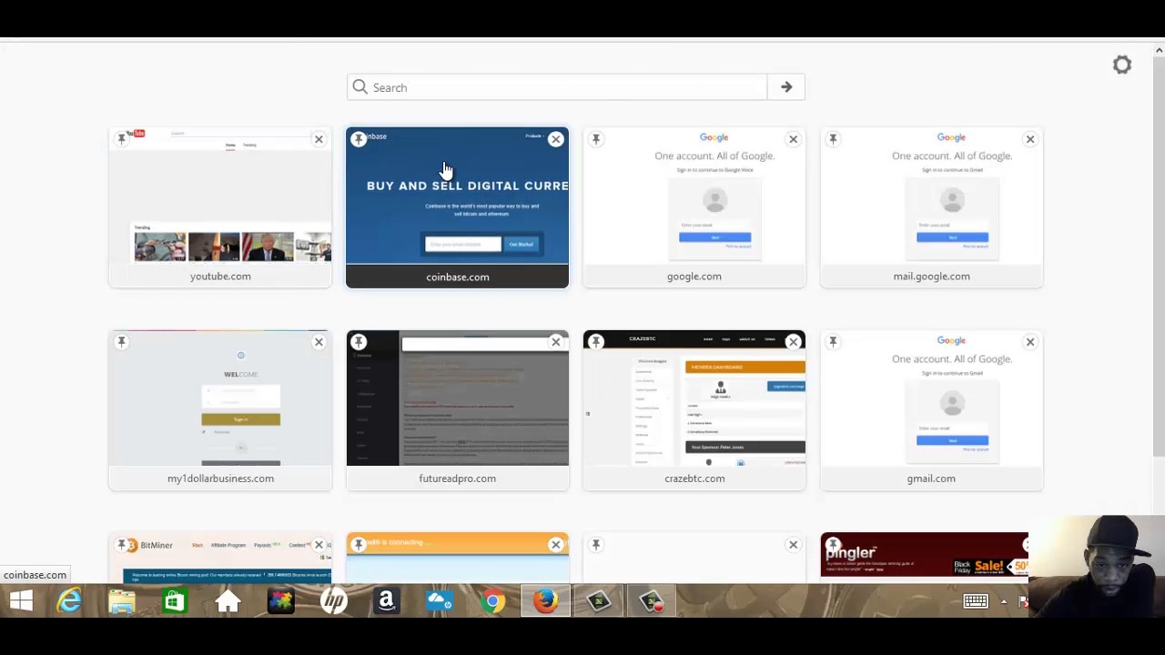This screenshot has width=1165, height=655.
Task: Click the gmail.com tile label
Action: pos(931,478)
